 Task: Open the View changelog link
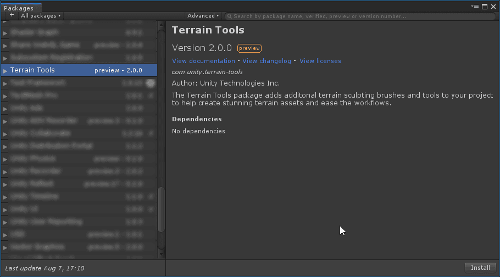click(x=266, y=61)
